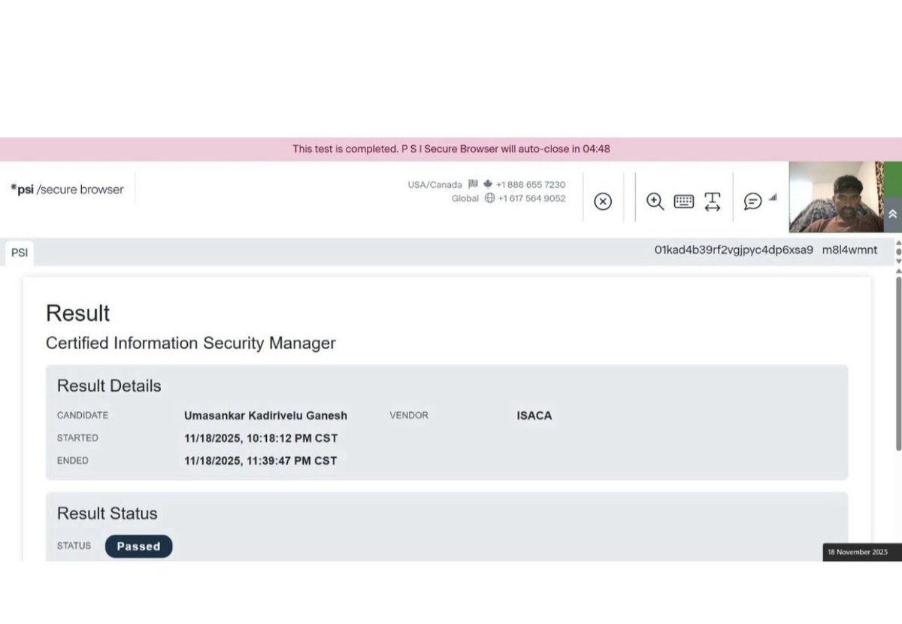Click the 18 November 2025 date label
Screen dimensions: 902x624
pos(858,552)
